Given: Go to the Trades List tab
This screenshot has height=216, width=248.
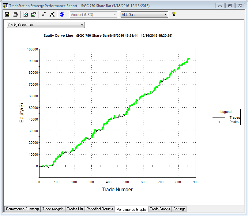Looking at the screenshot, I should point(75,209).
